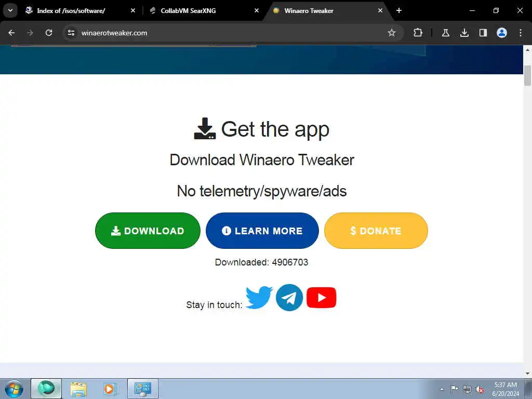Close the CollabVM SearXNG tab
Viewport: 532px width, 399px height.
pos(257,11)
